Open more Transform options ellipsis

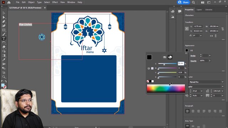pyautogui.click(x=223, y=39)
